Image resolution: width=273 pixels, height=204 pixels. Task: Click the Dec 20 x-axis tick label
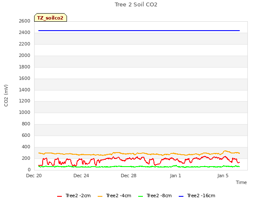tap(34, 176)
